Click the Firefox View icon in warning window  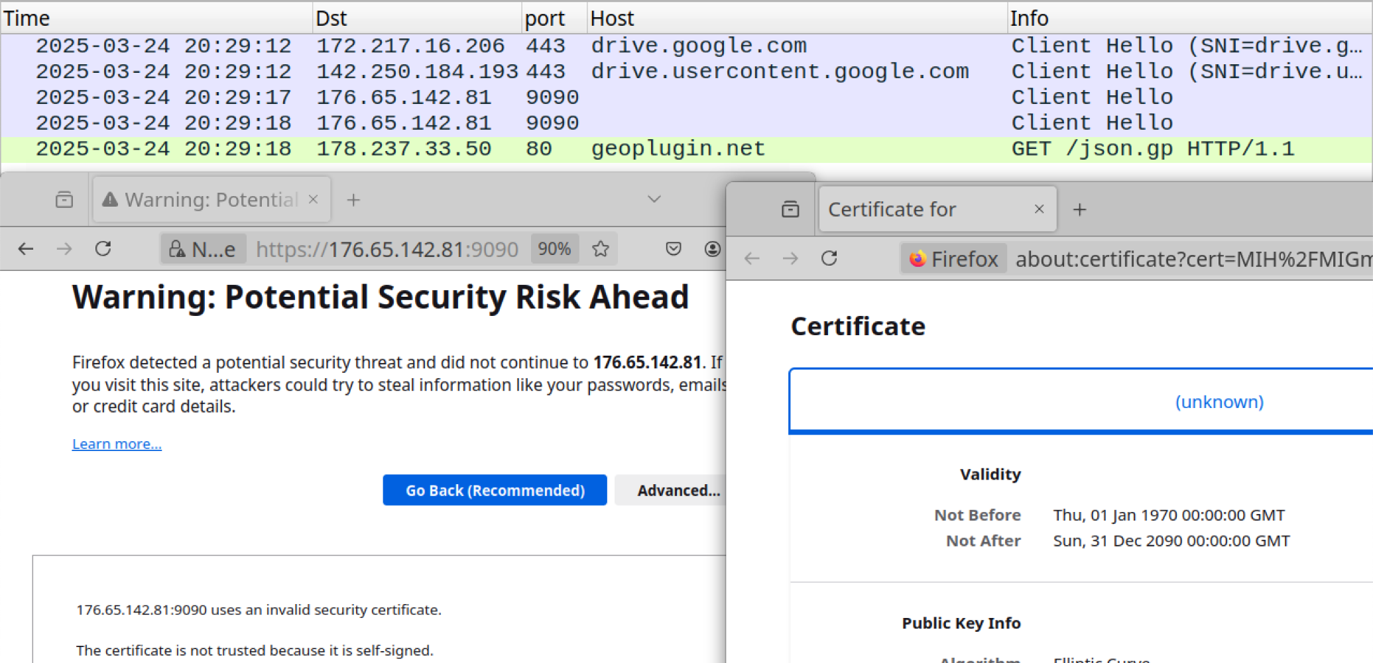[64, 199]
